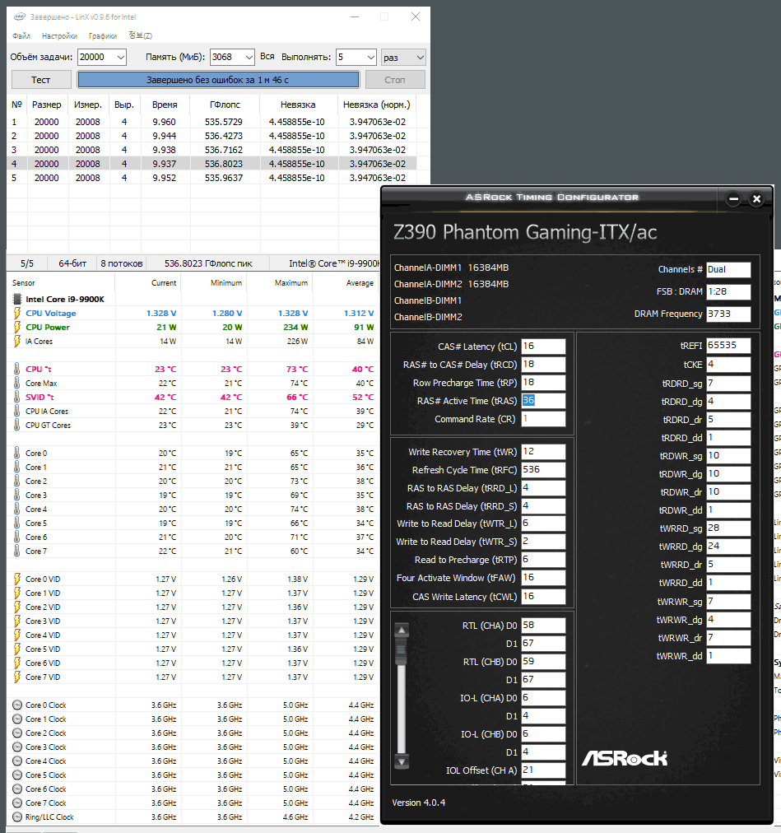781x833 pixels.
Task: Click the 8 потоков status bar entry
Action: 122,263
